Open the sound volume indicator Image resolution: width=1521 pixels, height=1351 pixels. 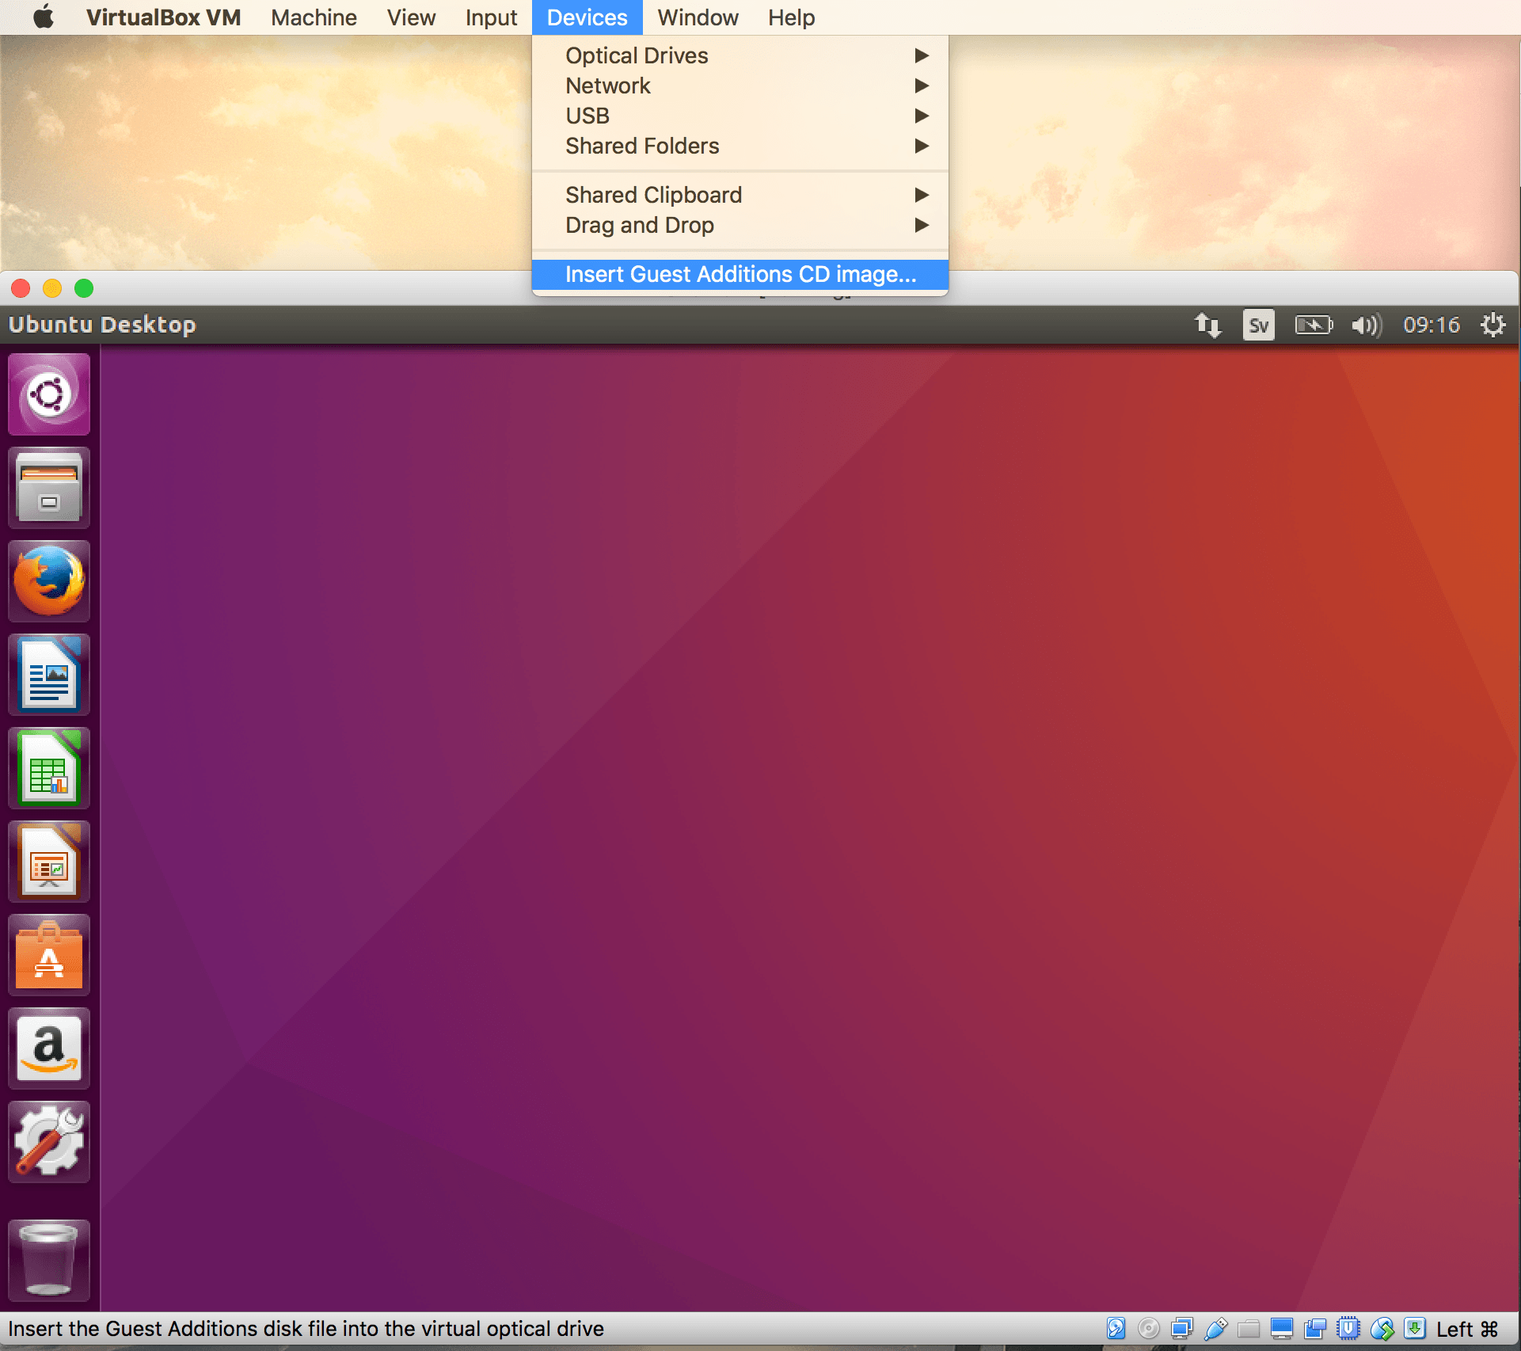(1367, 325)
